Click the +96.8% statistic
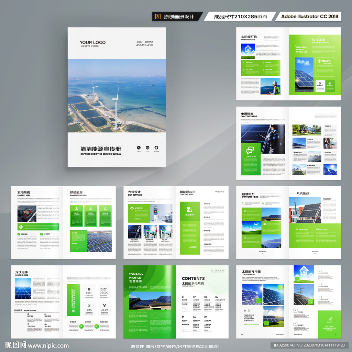Screen dimensions: 352x352 pyautogui.click(x=324, y=61)
